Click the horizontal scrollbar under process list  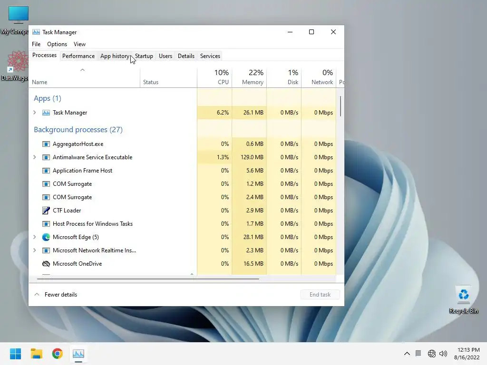pos(148,279)
